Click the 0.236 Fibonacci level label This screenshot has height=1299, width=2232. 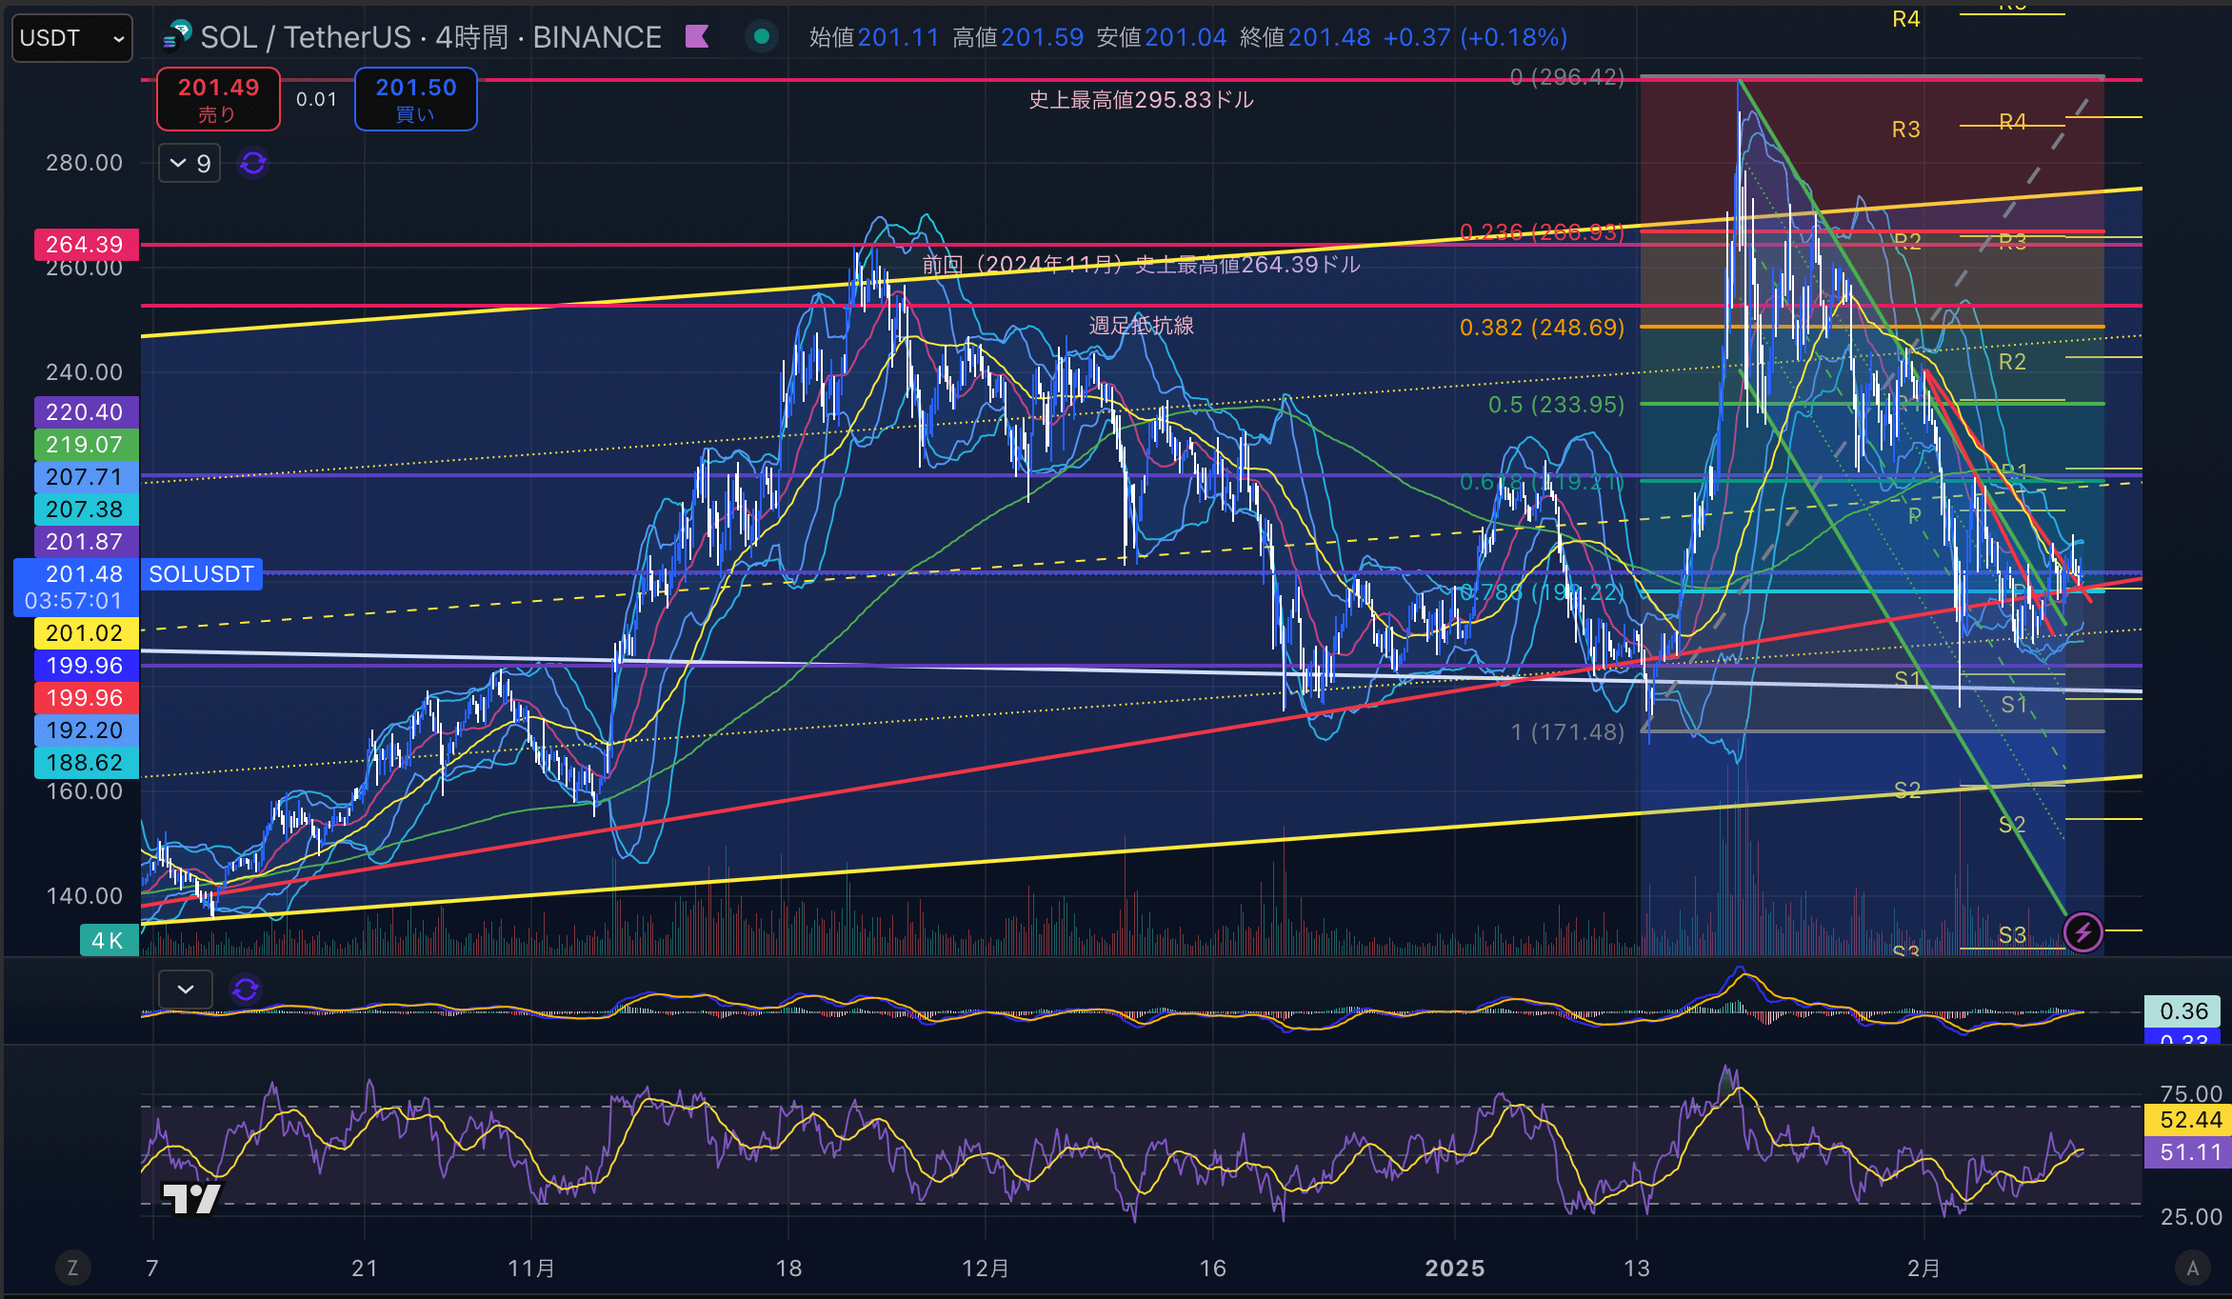point(1542,232)
